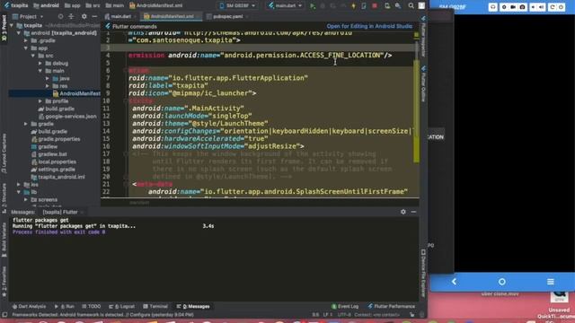Image resolution: width=575 pixels, height=323 pixels.
Task: Click the volume up icon in device mirror toolbar
Action: coord(542,7)
